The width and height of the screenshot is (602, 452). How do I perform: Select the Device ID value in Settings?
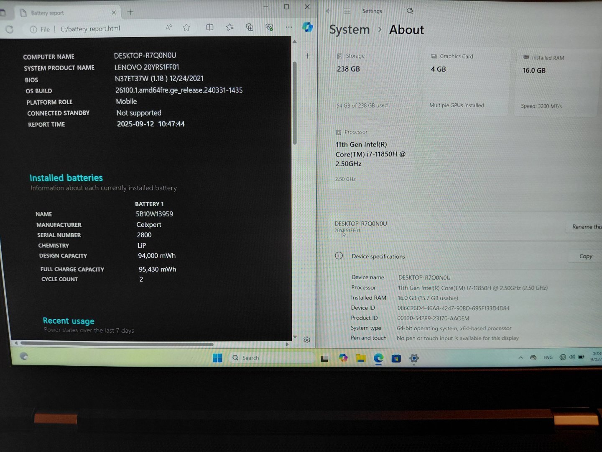pyautogui.click(x=454, y=308)
